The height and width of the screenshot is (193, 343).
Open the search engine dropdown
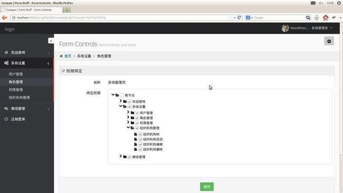pyautogui.click(x=252, y=18)
